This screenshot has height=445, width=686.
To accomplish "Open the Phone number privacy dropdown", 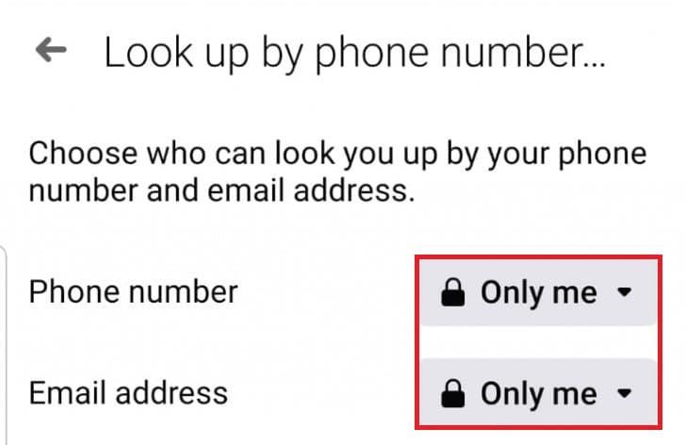I will click(537, 294).
